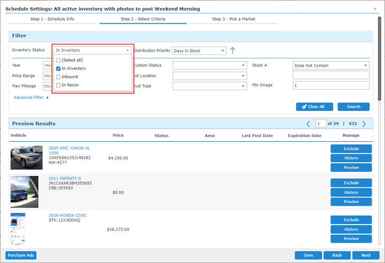Image resolution: width=385 pixels, height=263 pixels.
Task: Click the Max Mileage Min input field
Action: point(47,86)
